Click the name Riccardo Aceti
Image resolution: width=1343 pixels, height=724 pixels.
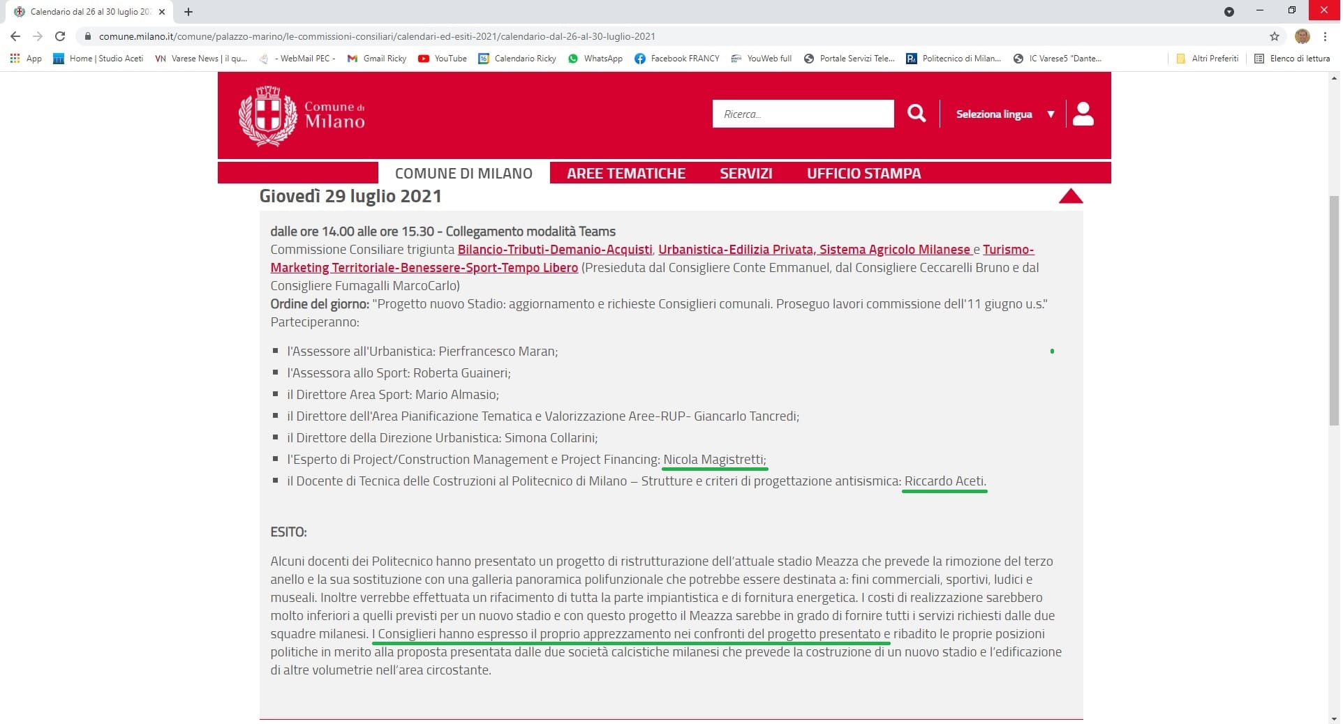945,481
